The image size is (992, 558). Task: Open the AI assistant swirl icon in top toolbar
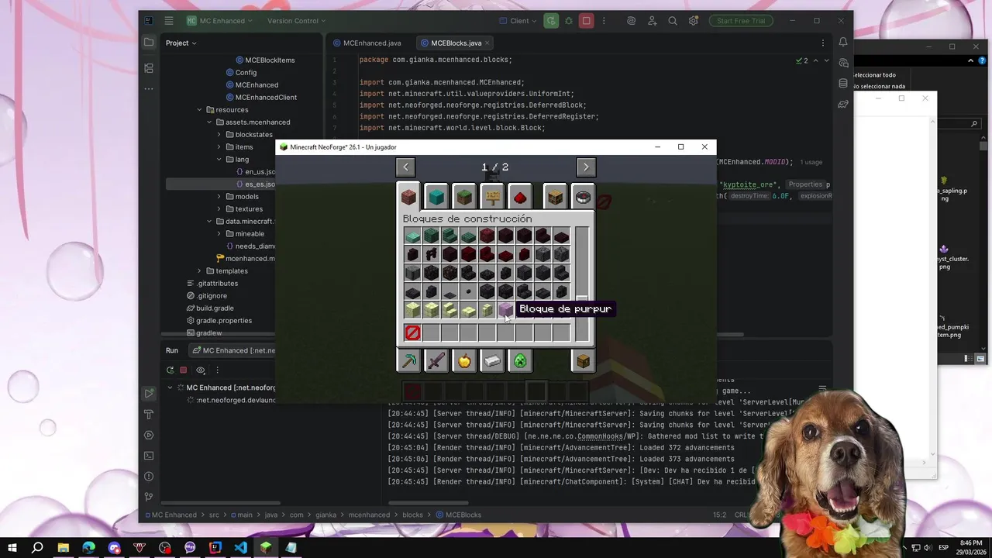coord(632,21)
